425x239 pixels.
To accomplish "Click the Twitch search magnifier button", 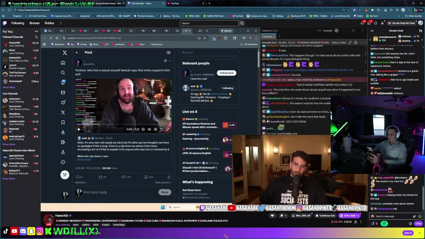I will pos(242,23).
